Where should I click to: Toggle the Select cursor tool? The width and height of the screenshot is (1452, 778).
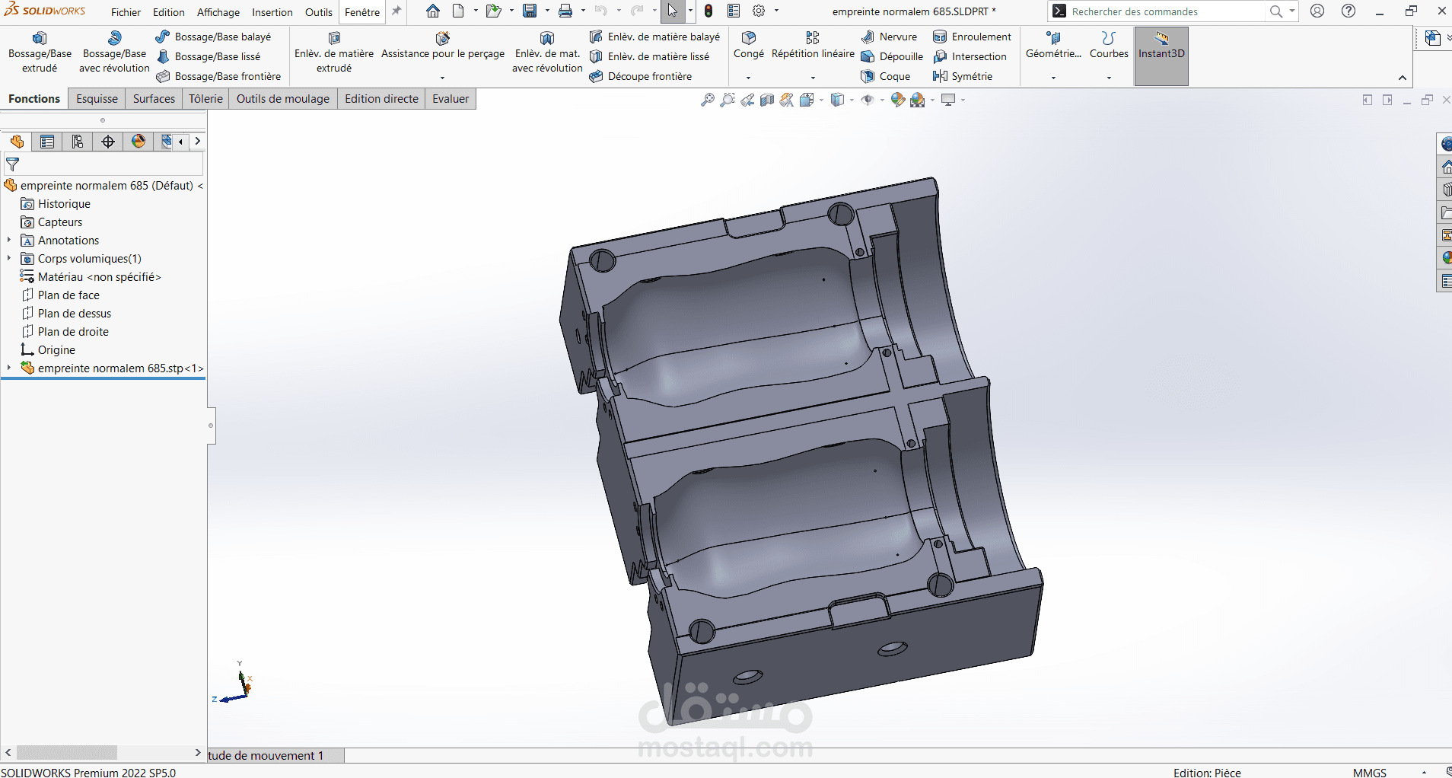tap(673, 11)
